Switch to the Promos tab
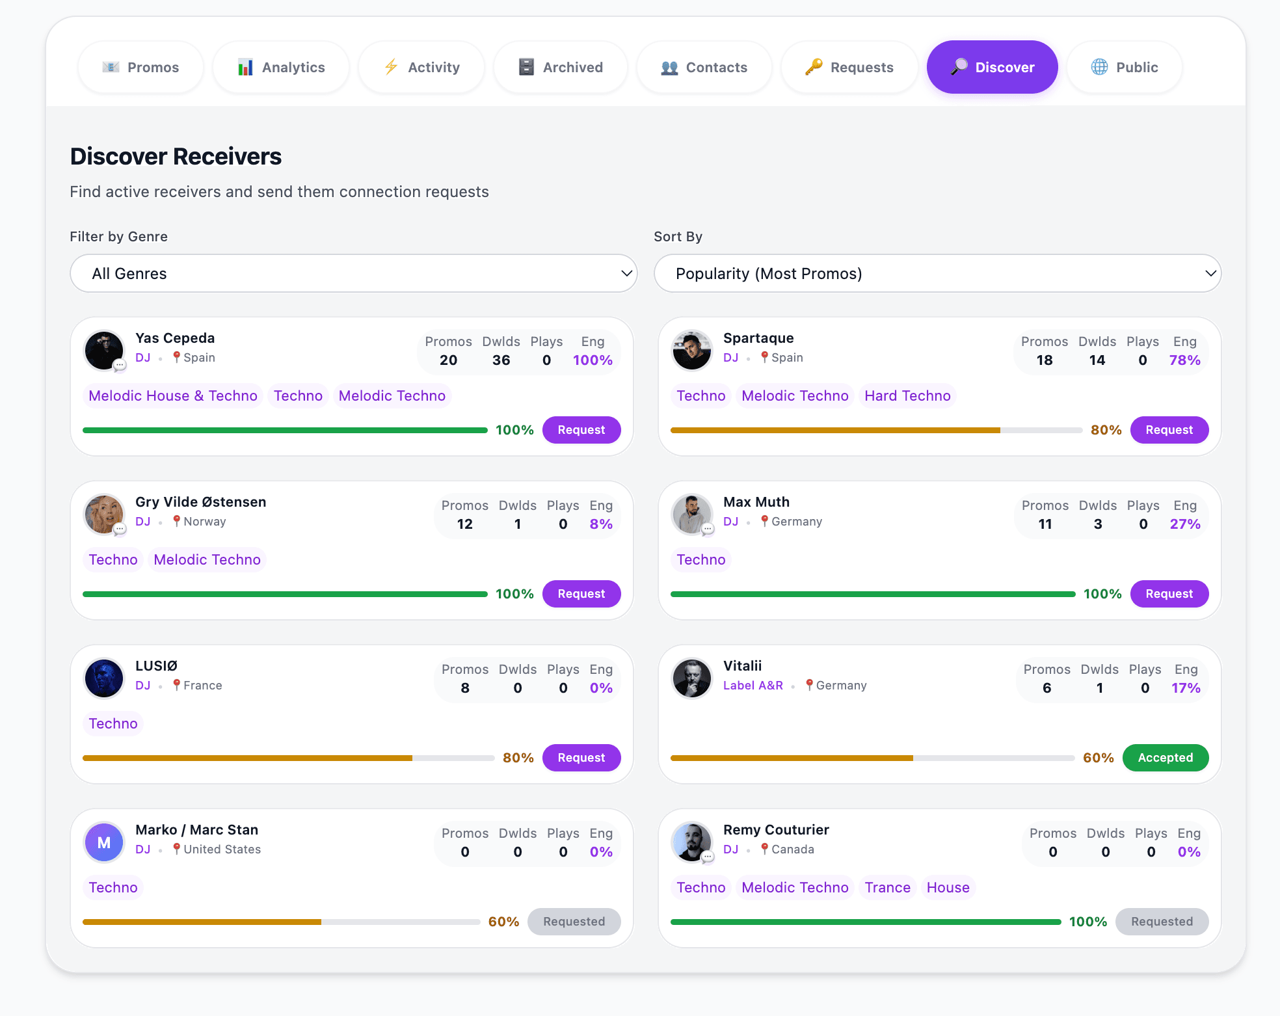The width and height of the screenshot is (1280, 1016). (140, 67)
